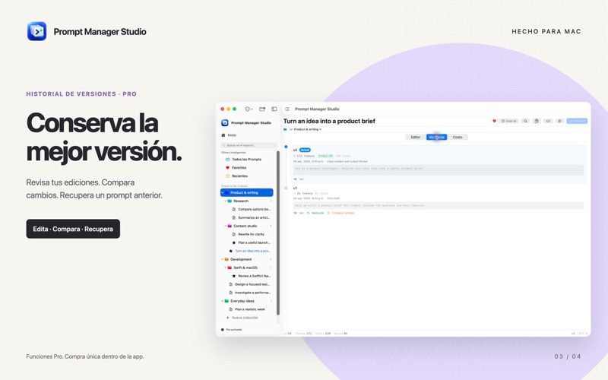Click Comparar prompt link under v1
Image resolution: width=608 pixels, height=380 pixels.
pos(340,213)
